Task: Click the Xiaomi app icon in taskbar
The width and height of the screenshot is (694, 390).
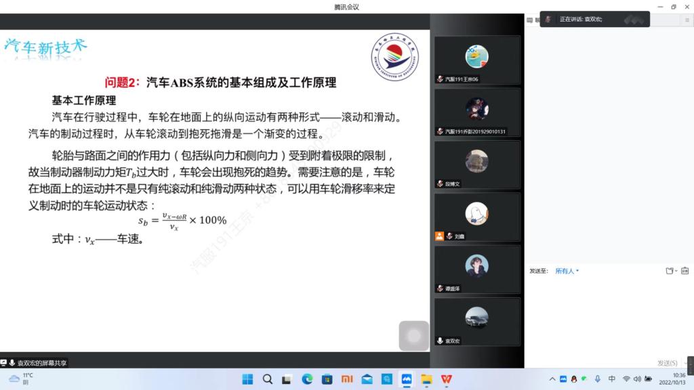Action: tap(347, 379)
